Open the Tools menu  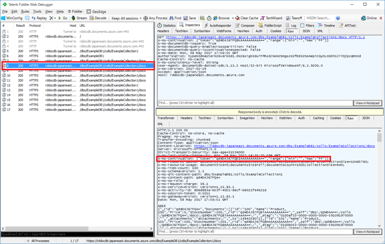[x=37, y=12]
